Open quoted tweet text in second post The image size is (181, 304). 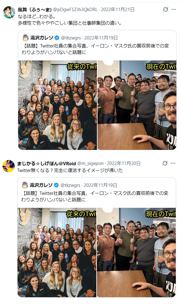(x=95, y=196)
